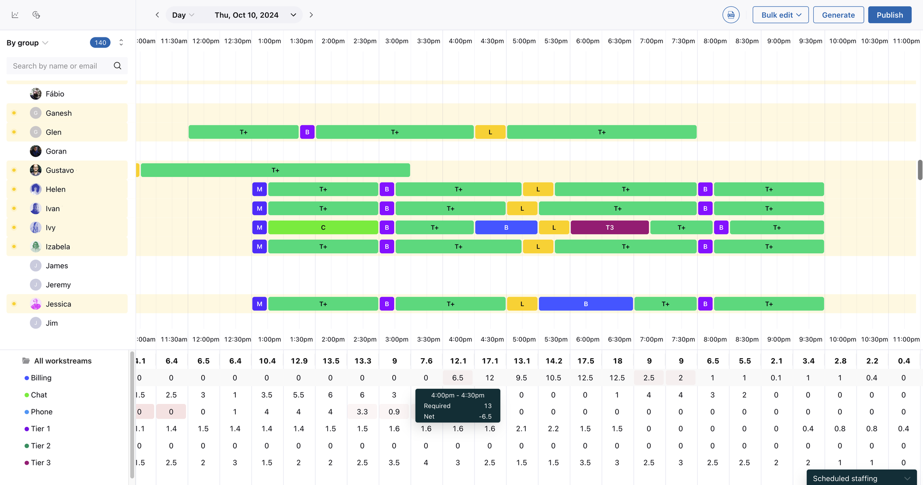Click the clock and coffee cup breaks icon

(36, 15)
